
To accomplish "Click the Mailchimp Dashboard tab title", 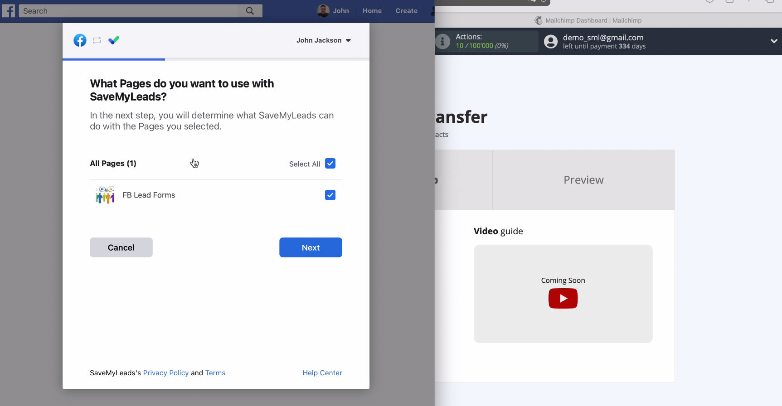I will coord(593,20).
